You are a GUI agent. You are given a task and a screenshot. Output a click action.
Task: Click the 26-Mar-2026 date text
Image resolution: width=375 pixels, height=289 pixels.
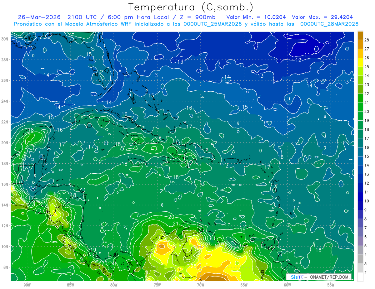tap(37, 17)
